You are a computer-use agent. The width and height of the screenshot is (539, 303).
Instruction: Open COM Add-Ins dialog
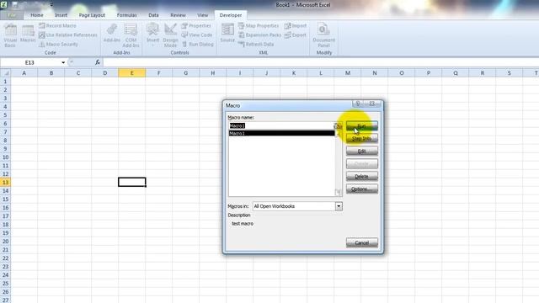131,35
